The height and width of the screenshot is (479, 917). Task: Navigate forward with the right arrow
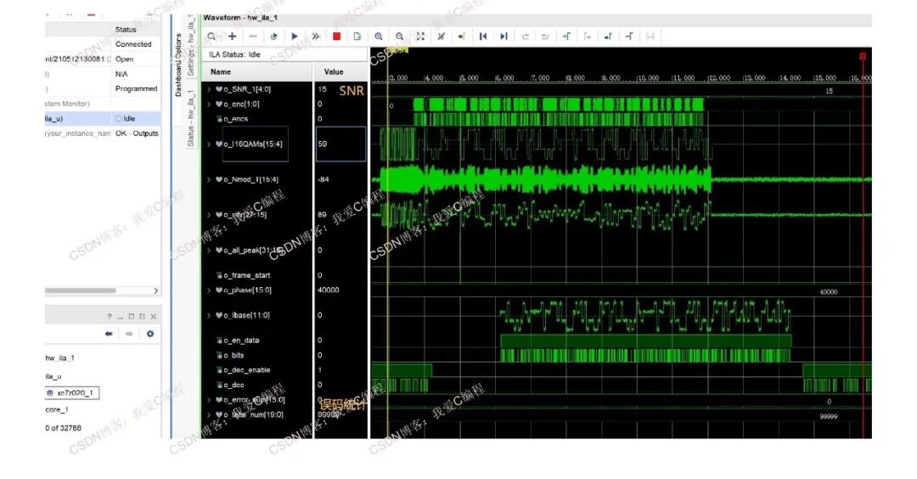[129, 334]
